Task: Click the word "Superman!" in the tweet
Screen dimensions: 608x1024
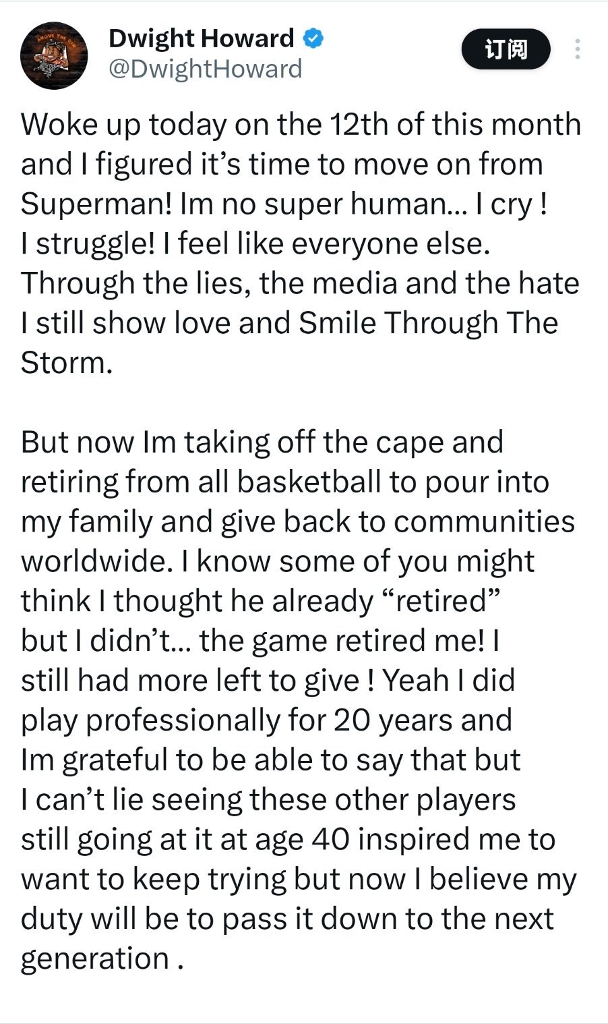Action: 96,204
